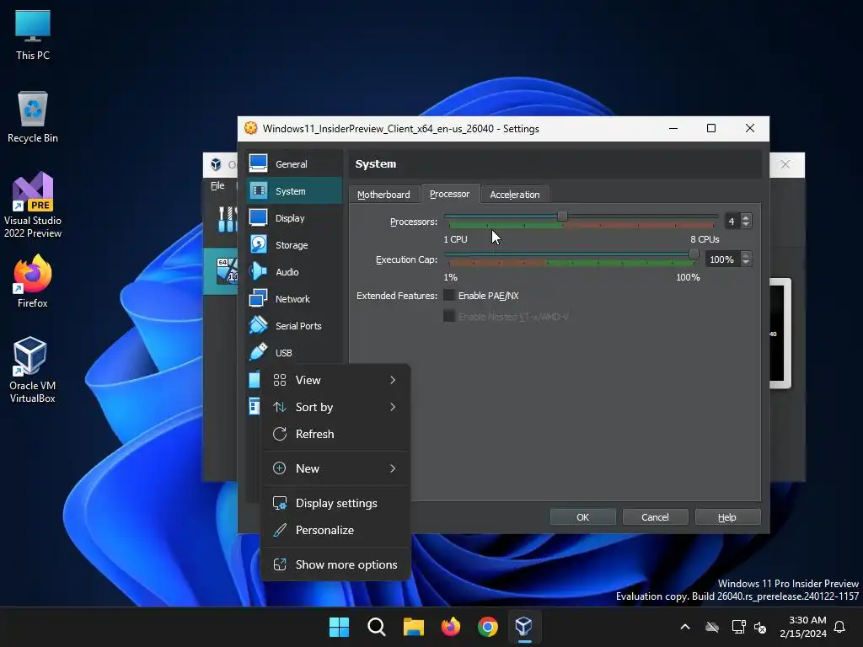863x647 pixels.
Task: Switch to VirtualBox in the taskbar
Action: click(524, 627)
